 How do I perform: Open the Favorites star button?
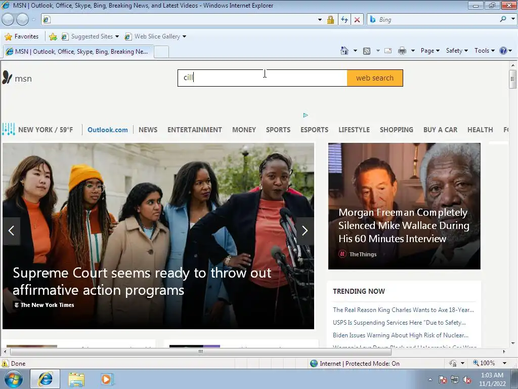[x=22, y=36]
